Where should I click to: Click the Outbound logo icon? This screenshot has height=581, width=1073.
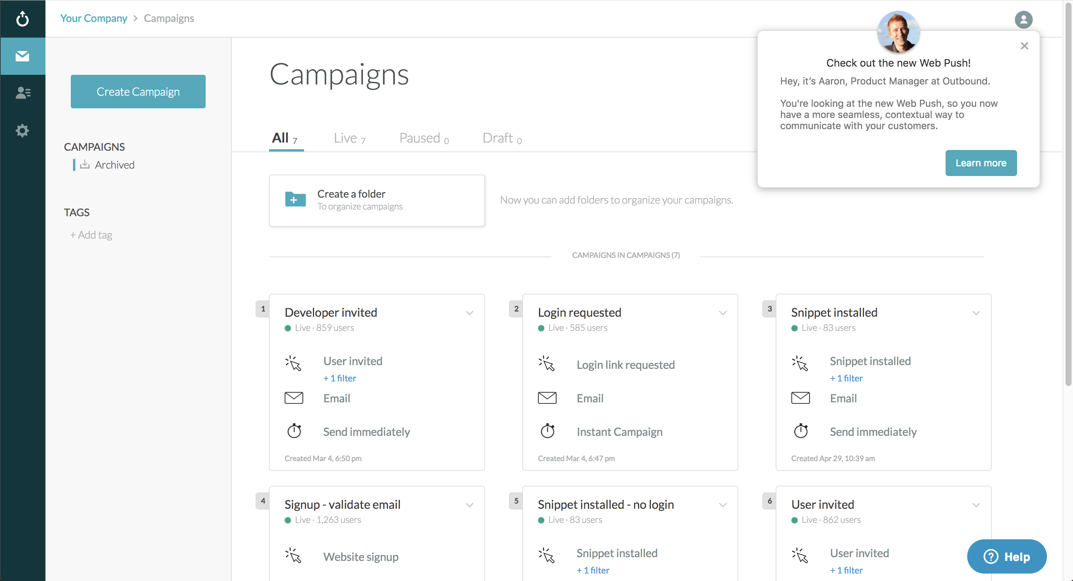click(22, 19)
